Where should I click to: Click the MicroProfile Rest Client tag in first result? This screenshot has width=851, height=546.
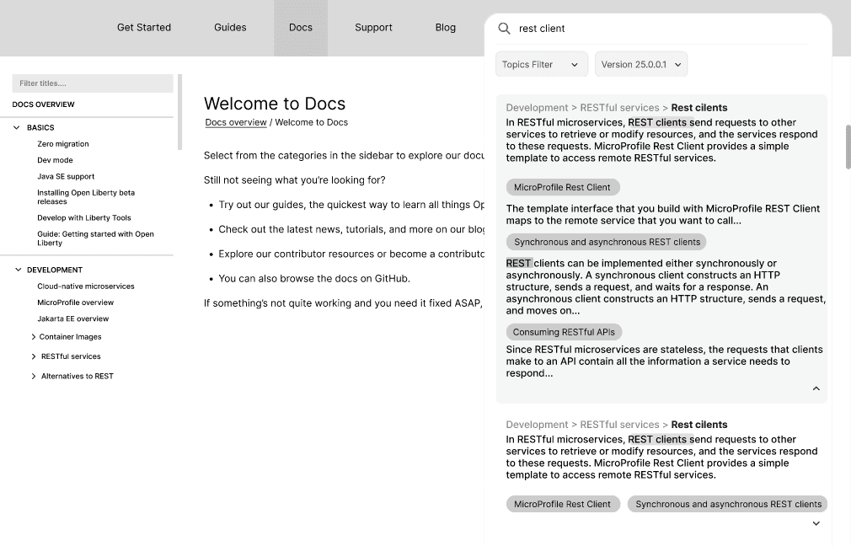coord(562,187)
